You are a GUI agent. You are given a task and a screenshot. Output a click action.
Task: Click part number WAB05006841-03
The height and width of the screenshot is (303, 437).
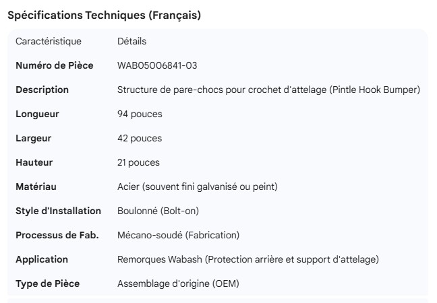coord(157,66)
